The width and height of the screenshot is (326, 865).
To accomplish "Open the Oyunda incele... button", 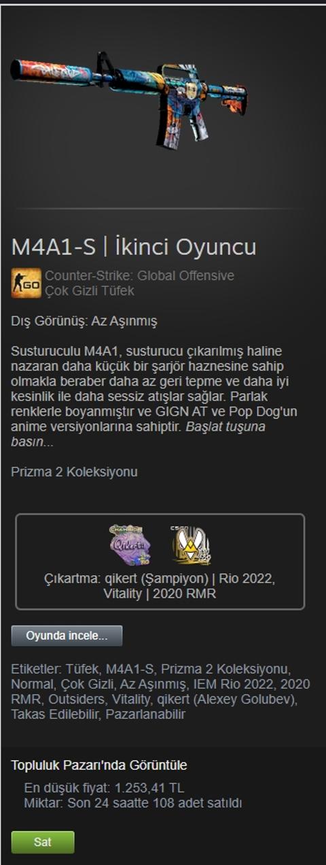I will click(x=67, y=636).
